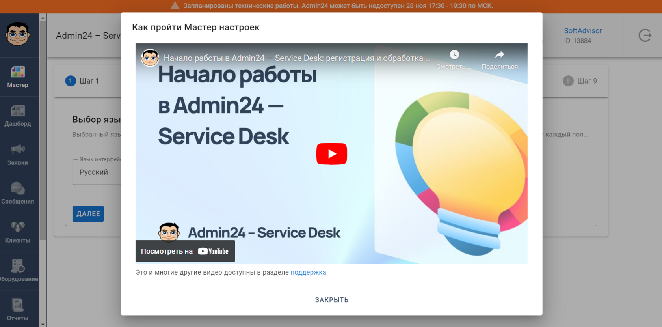Open Клиенты in the sidebar
The height and width of the screenshot is (327, 662).
click(18, 232)
